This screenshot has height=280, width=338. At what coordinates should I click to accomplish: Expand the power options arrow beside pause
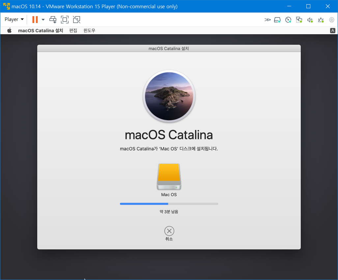coord(43,20)
